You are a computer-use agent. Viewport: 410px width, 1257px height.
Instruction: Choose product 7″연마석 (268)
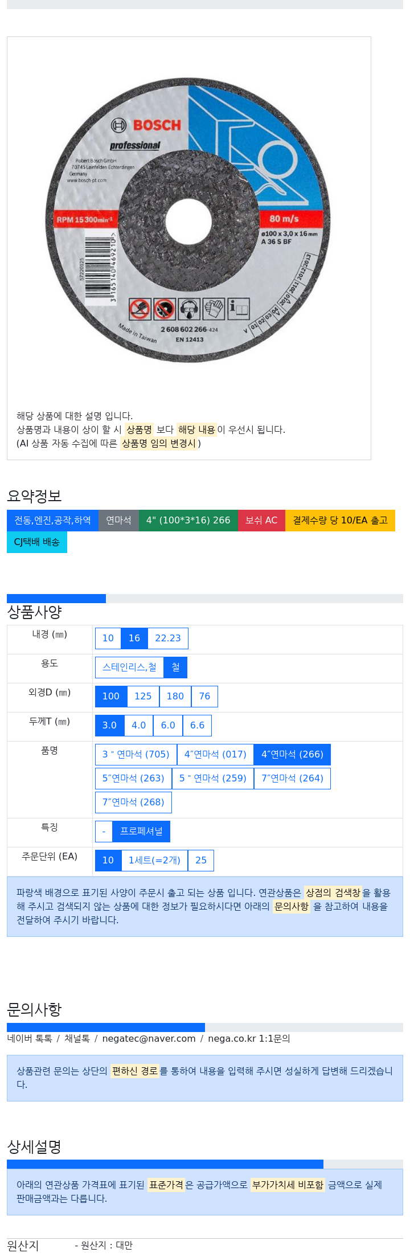pos(133,802)
